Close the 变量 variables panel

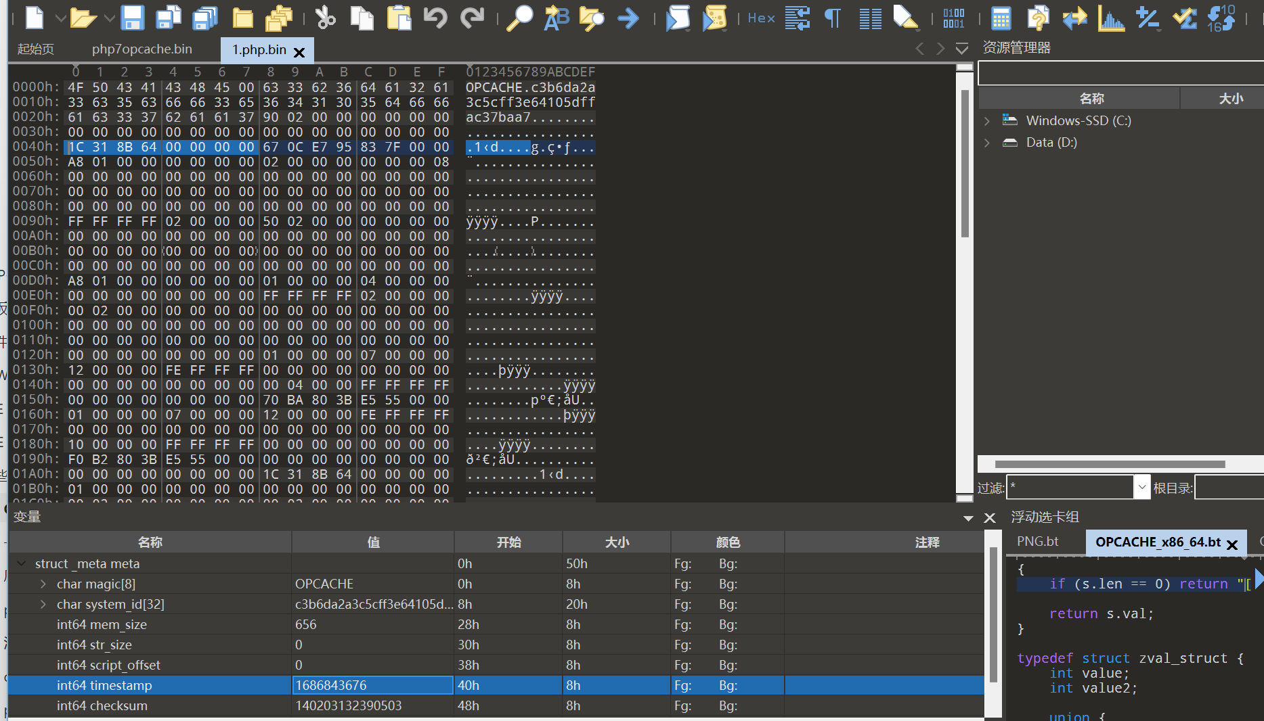tap(990, 518)
